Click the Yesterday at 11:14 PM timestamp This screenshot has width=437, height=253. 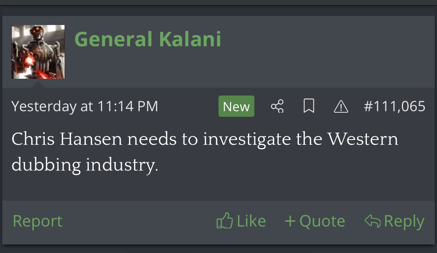[x=85, y=107]
